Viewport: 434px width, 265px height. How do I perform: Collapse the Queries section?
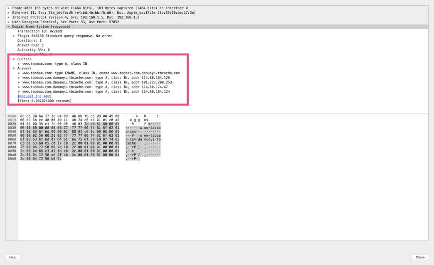pyautogui.click(x=14, y=59)
